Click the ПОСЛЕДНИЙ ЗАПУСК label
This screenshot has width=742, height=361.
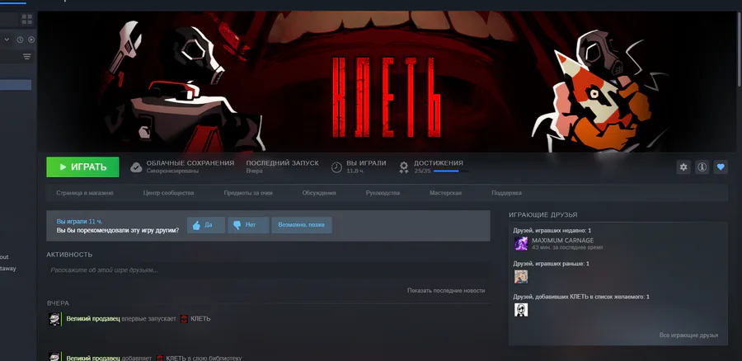point(283,162)
